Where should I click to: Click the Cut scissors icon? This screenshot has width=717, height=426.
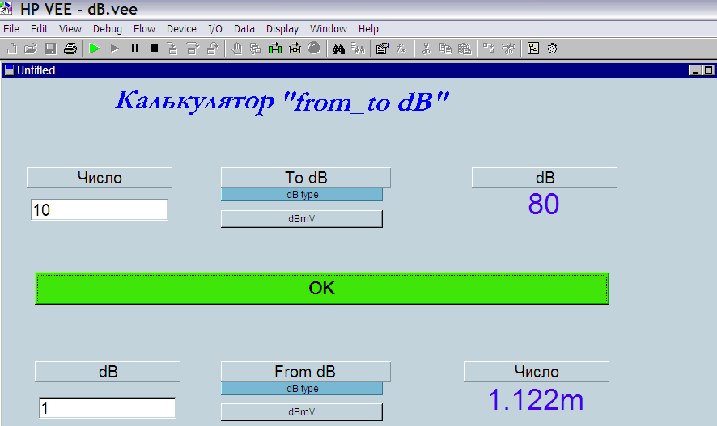(426, 49)
